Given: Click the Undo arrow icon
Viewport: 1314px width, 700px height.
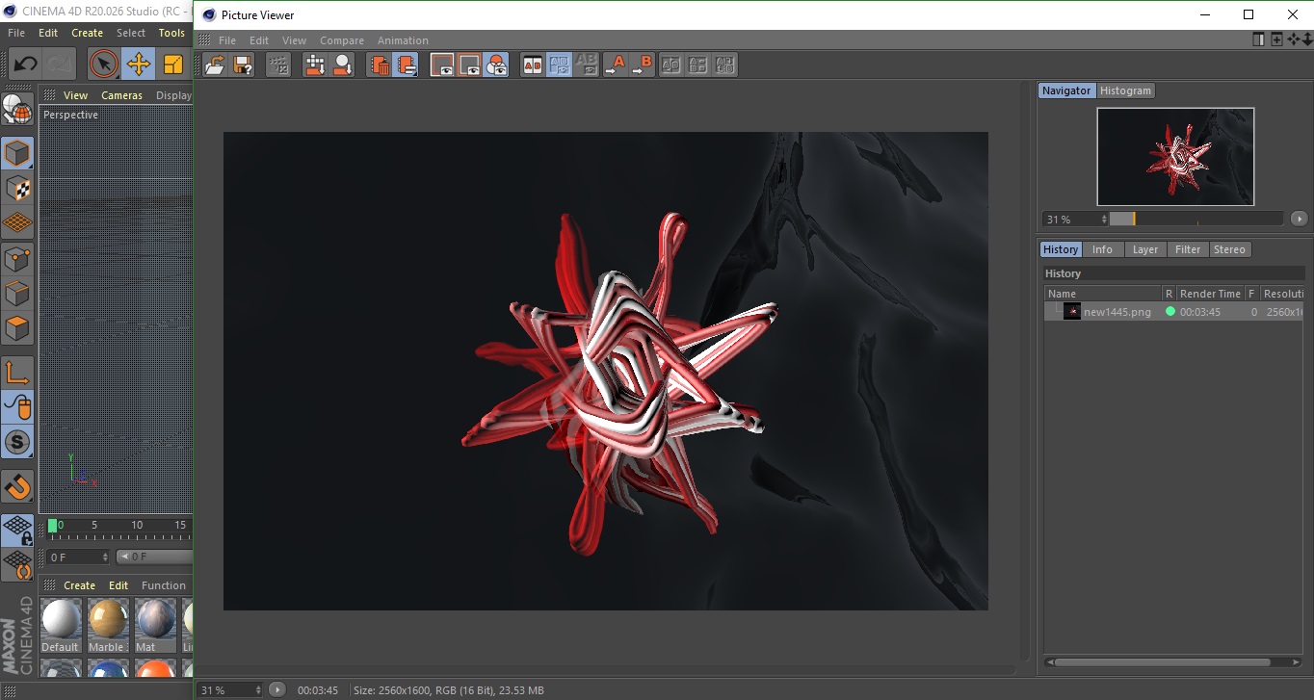Looking at the screenshot, I should 25,65.
